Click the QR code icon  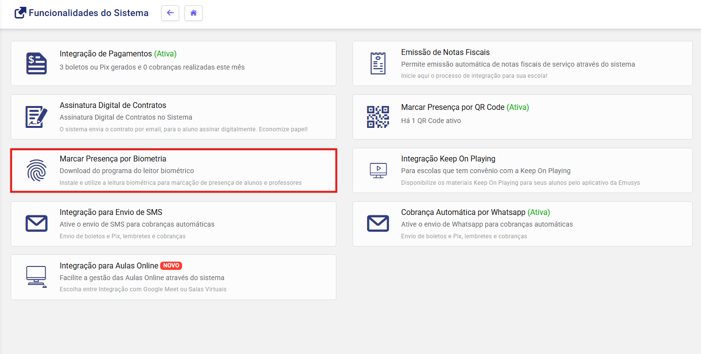(x=378, y=117)
